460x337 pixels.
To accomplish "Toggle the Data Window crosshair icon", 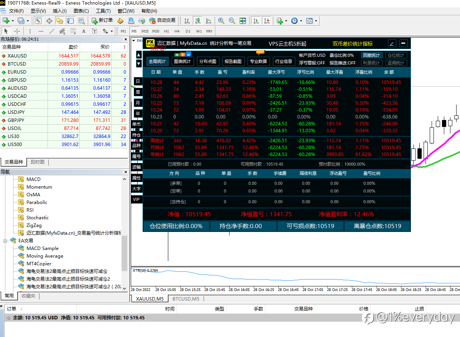I will (x=49, y=20).
